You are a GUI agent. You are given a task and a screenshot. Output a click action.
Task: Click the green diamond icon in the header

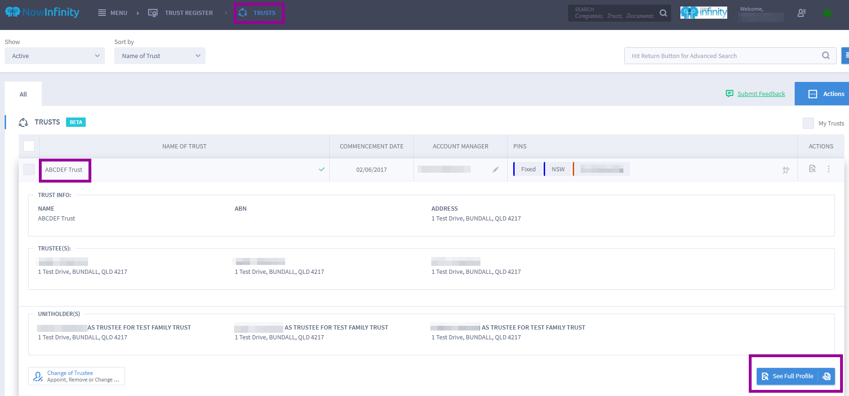(x=827, y=13)
